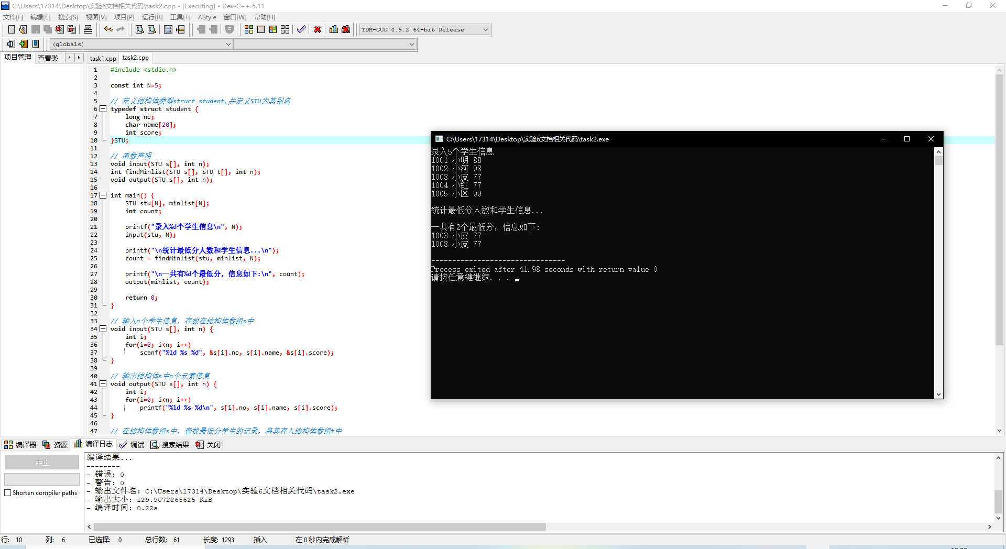This screenshot has height=549, width=1006.
Task: Click the Undo arrow icon
Action: coord(108,29)
